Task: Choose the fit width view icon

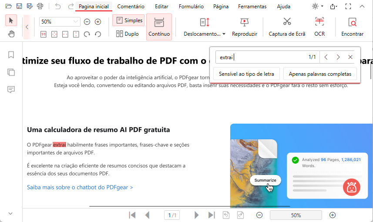Action: 65,34
